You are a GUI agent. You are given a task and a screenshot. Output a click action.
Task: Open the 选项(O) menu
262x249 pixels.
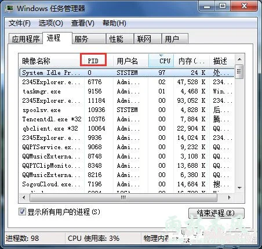(51, 23)
